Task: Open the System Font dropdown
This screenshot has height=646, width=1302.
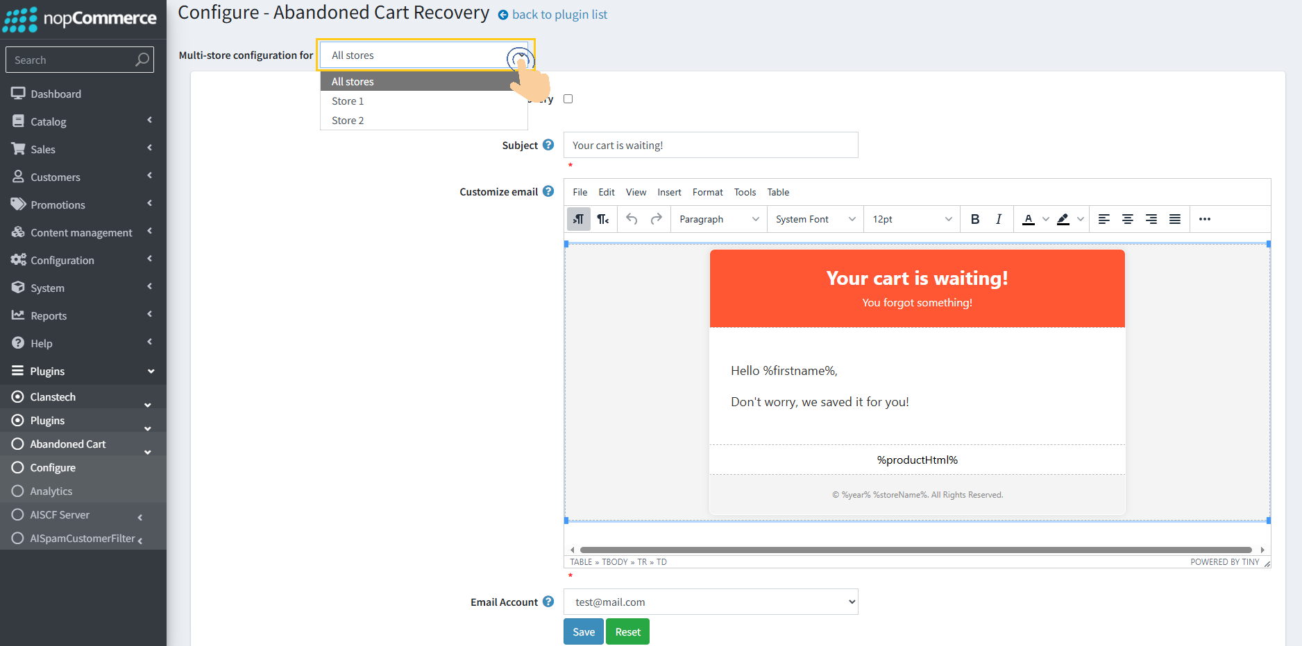Action: tap(815, 219)
